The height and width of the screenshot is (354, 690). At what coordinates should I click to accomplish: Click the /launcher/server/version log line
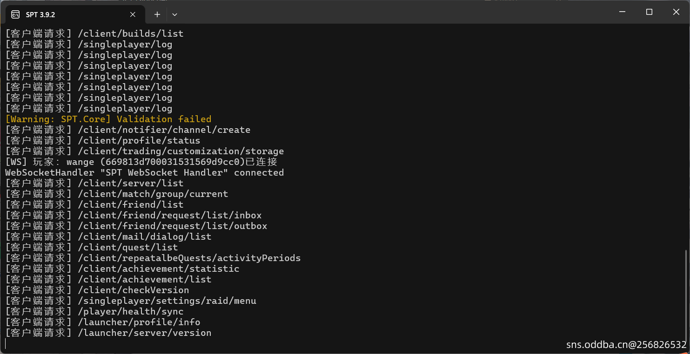pos(108,333)
